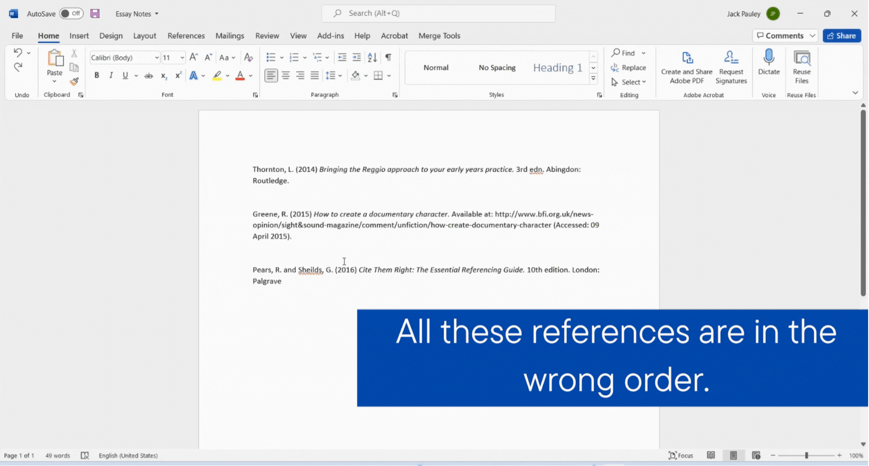The image size is (869, 466).
Task: Open Essay Notes title dropdown
Action: click(x=156, y=14)
